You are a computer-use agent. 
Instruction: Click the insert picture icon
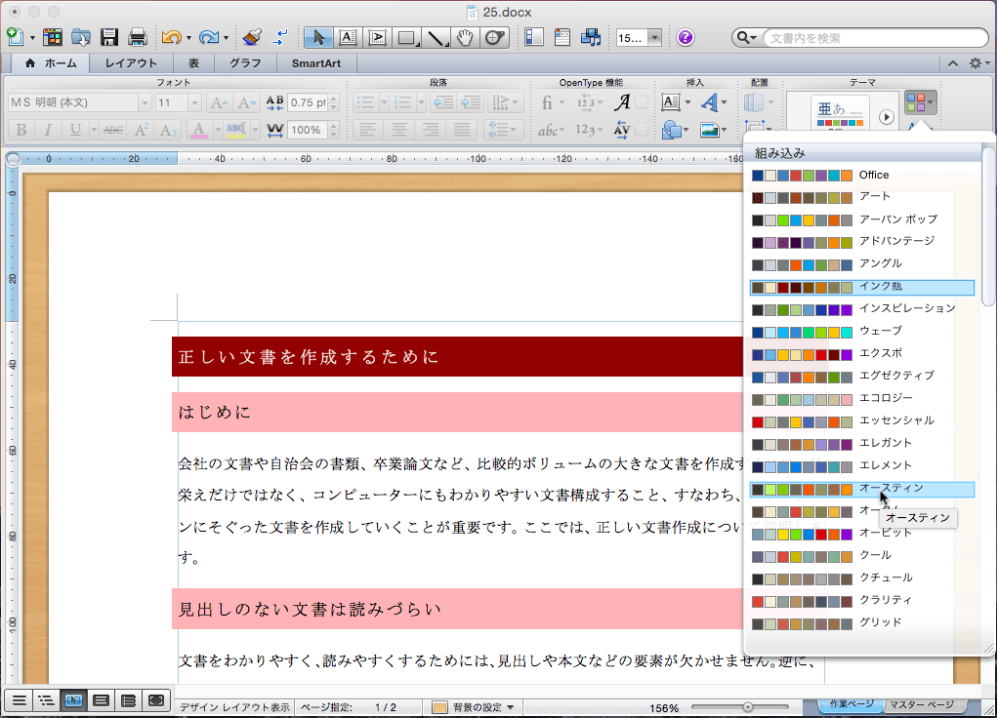[x=709, y=131]
